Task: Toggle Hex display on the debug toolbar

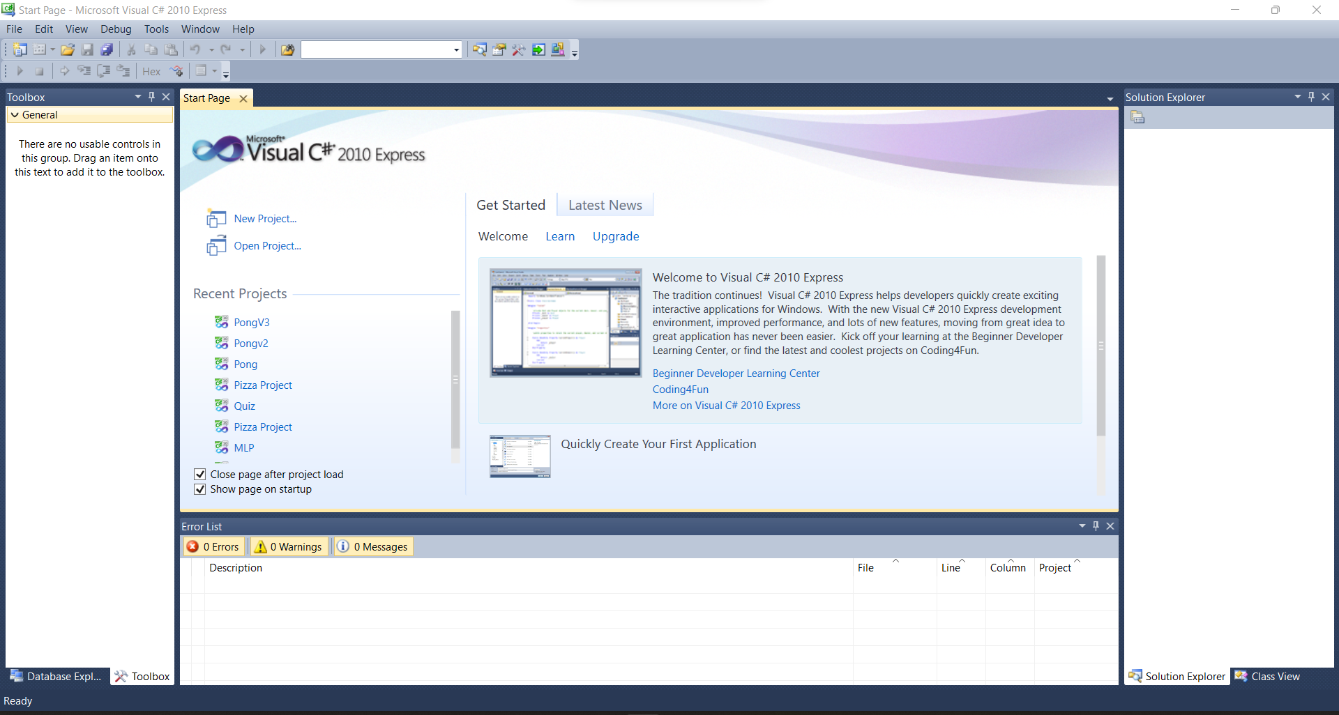Action: click(x=151, y=71)
